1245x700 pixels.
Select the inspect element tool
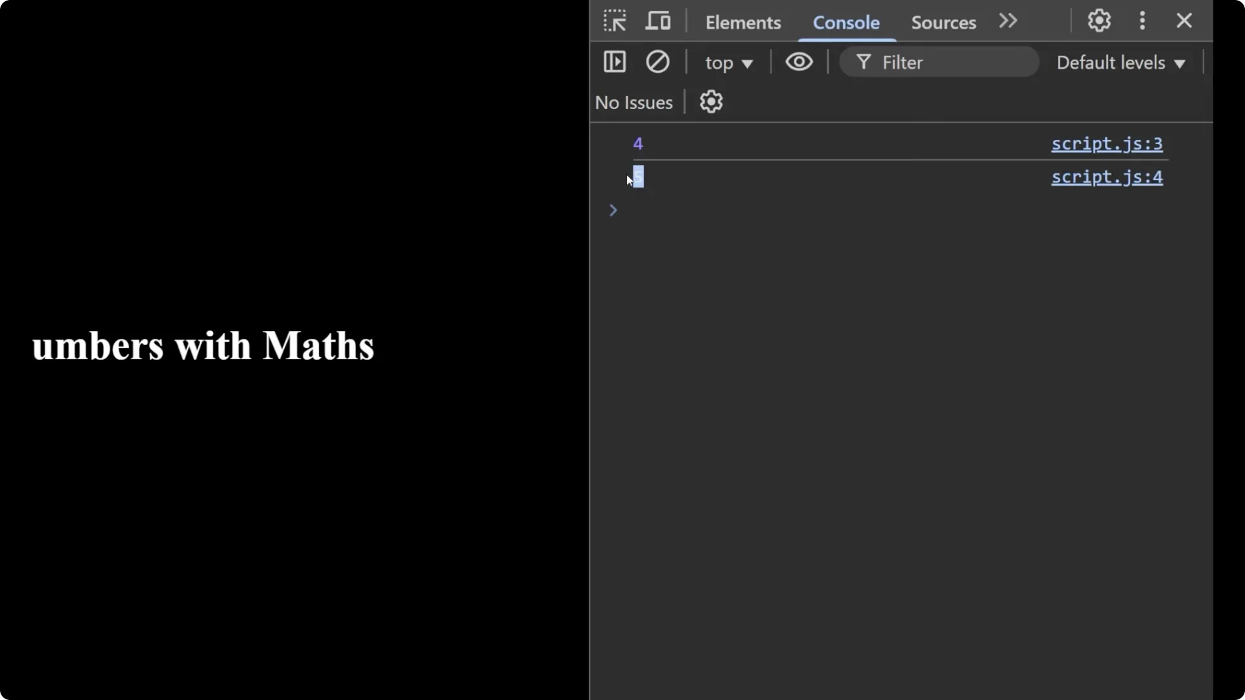pos(614,21)
